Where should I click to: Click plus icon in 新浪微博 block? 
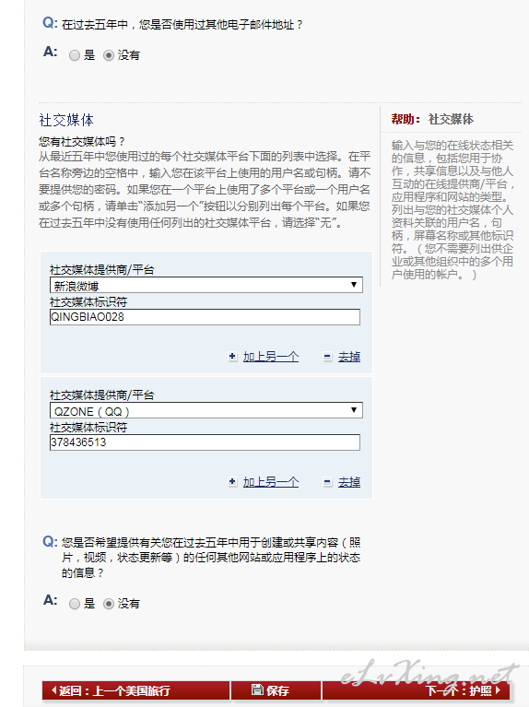click(x=232, y=357)
